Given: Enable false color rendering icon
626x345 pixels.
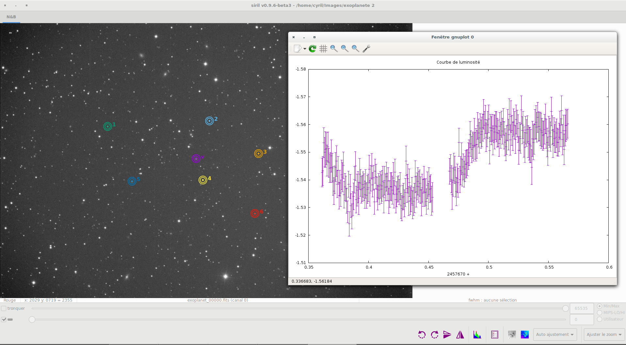Looking at the screenshot, I should (525, 335).
